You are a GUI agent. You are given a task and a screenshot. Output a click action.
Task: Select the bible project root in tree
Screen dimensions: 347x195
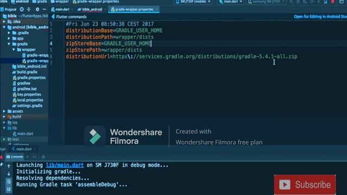pos(25,16)
